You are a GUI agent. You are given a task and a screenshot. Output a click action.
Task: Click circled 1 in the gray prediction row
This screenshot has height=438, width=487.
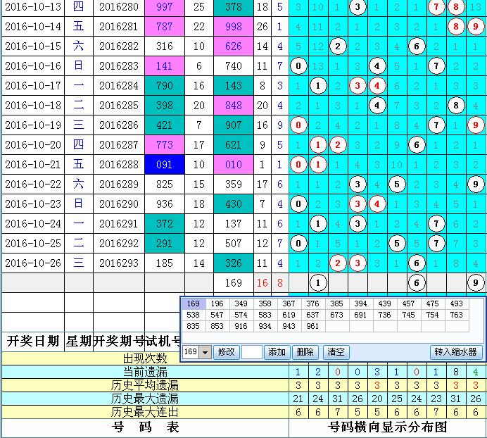click(318, 283)
